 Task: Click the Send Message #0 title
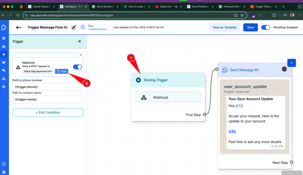(244, 70)
